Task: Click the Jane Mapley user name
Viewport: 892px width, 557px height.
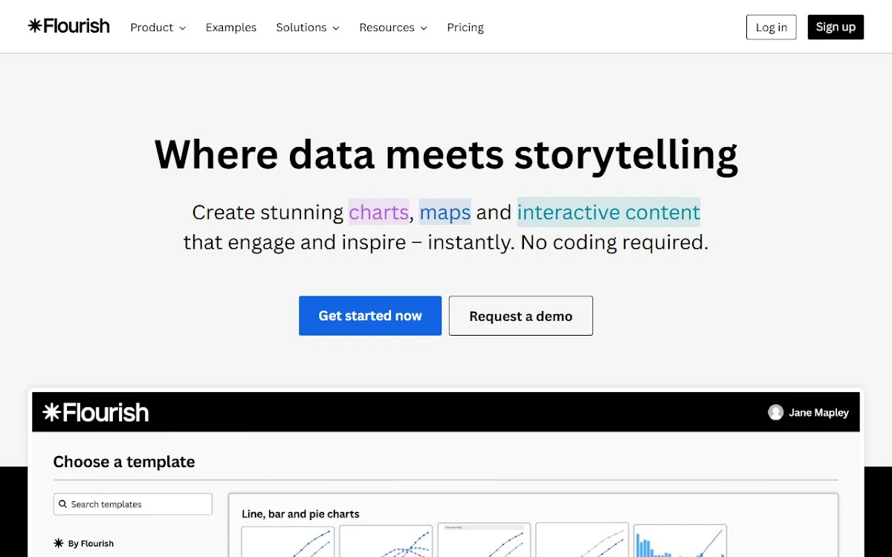Action: point(818,413)
